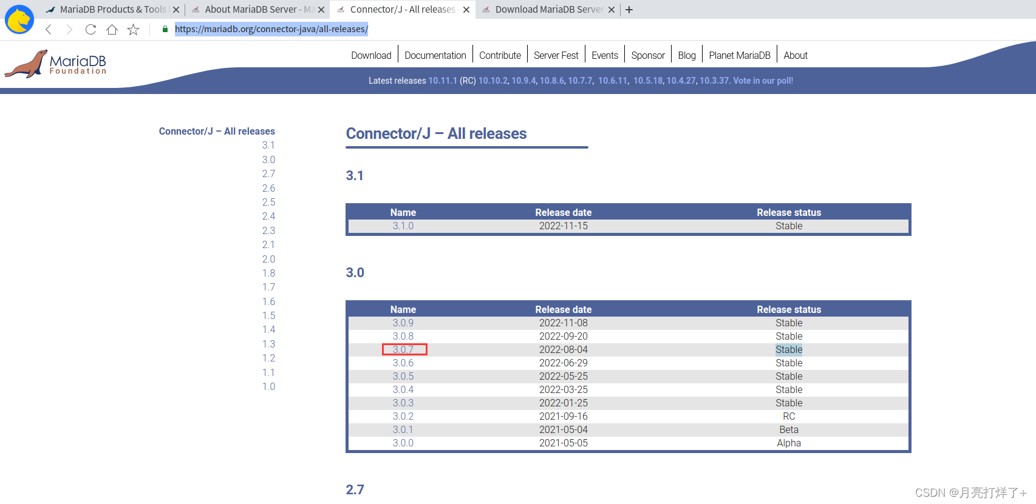Click the release date 2022-11-15

564,226
